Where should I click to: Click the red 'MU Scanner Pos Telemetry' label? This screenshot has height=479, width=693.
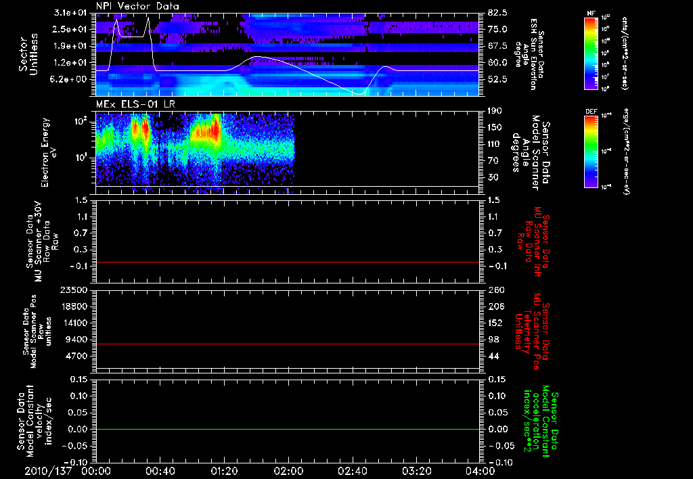(533, 332)
